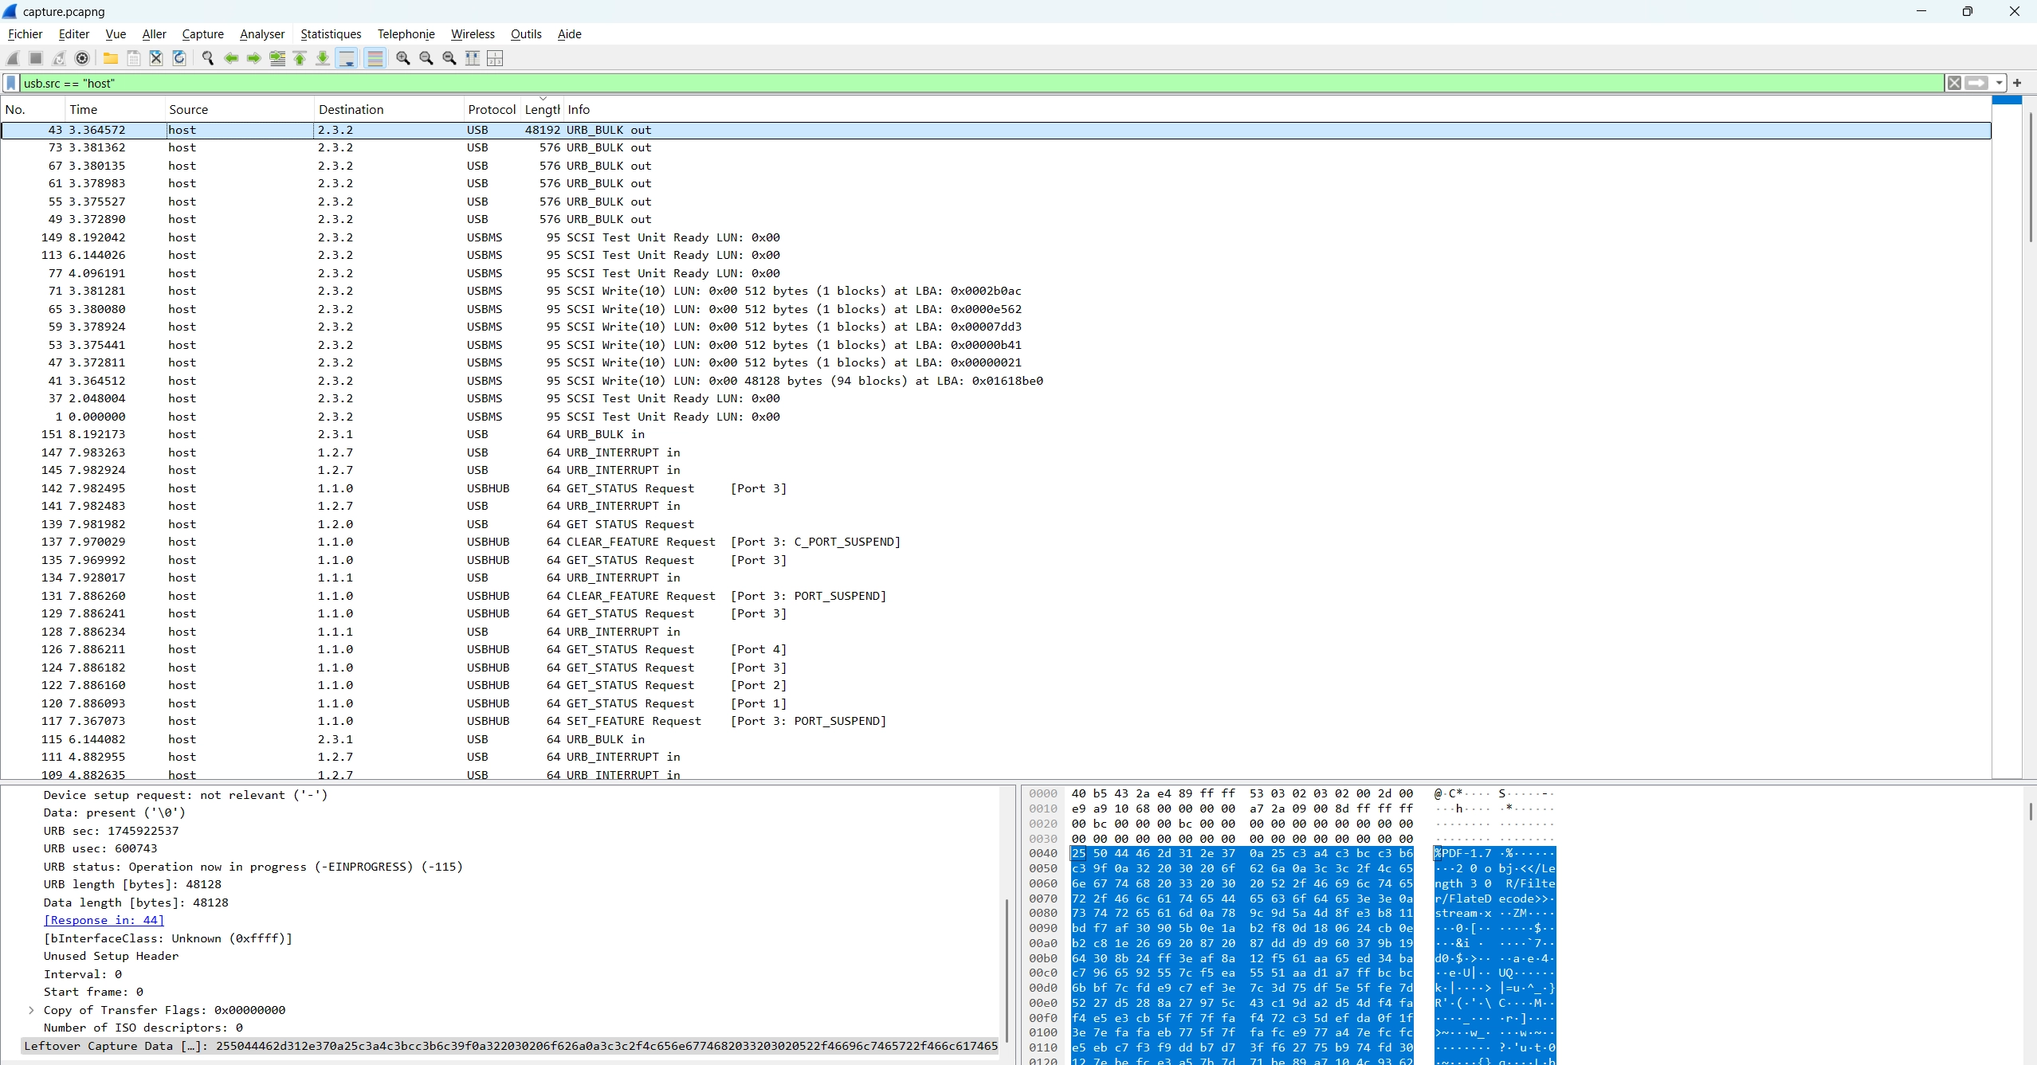The image size is (2037, 1065).
Task: Click the resize columns icon
Action: point(473,58)
